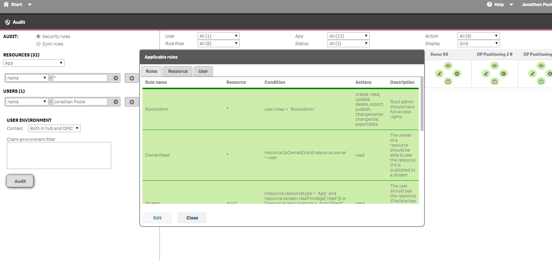
Task: Open the Context dropdown
Action: click(54, 129)
